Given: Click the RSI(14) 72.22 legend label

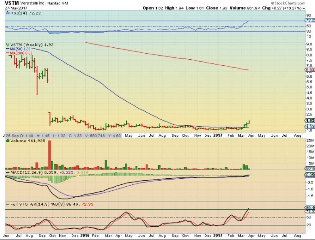Looking at the screenshot, I should [25, 13].
